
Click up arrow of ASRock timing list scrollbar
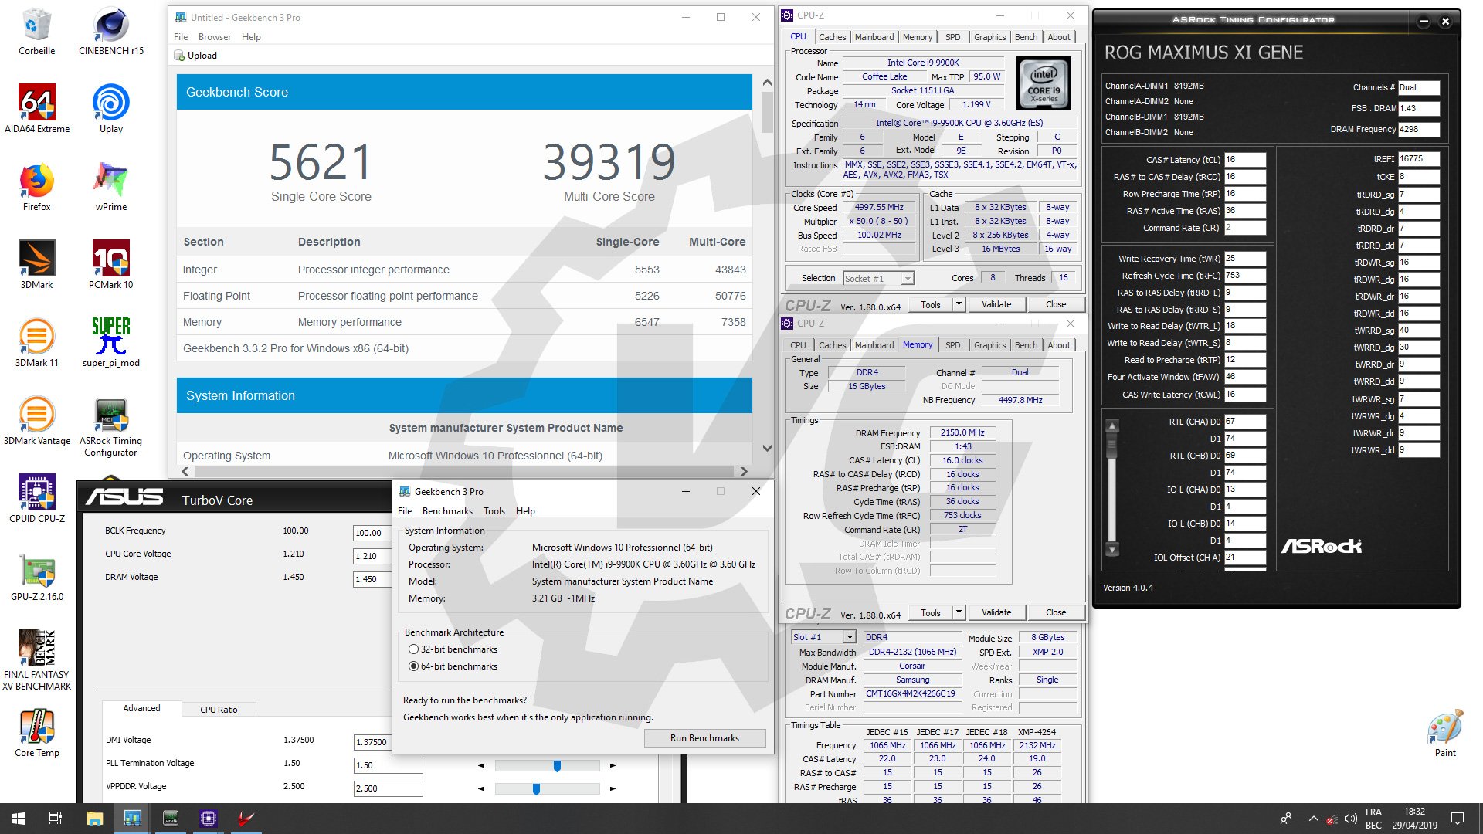1112,426
